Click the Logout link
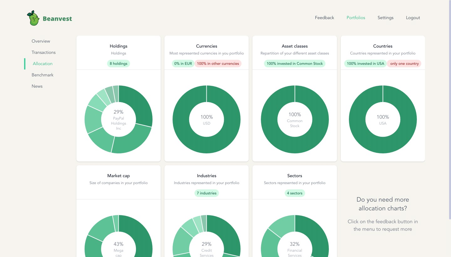The height and width of the screenshot is (257, 451). (413, 18)
